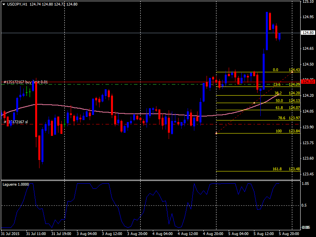
Task: Click the buy limit order label #135172167
Action: [26, 82]
